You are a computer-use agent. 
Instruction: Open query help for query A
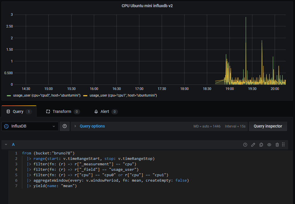coord(245,145)
